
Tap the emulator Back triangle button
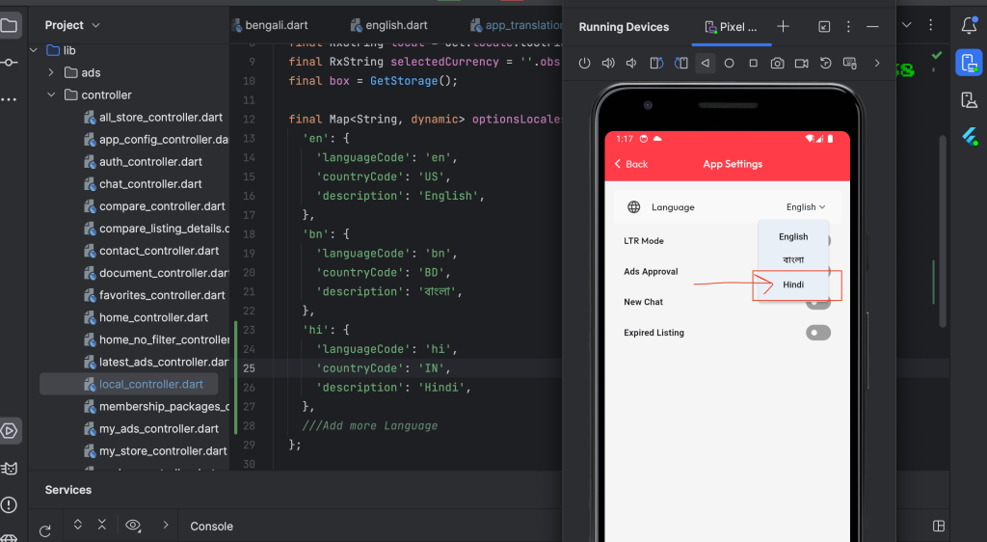pos(706,63)
